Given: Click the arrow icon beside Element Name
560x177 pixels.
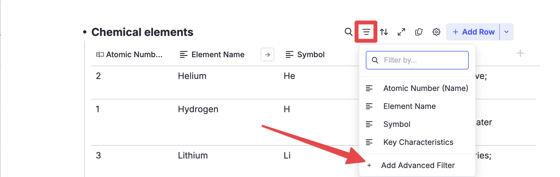Looking at the screenshot, I should click(267, 55).
